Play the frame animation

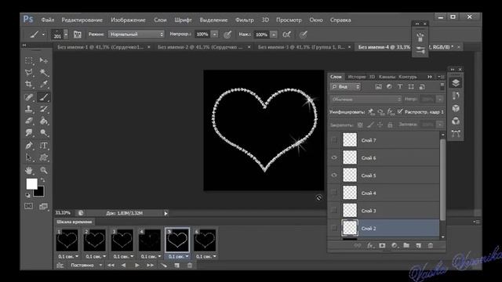tap(137, 265)
